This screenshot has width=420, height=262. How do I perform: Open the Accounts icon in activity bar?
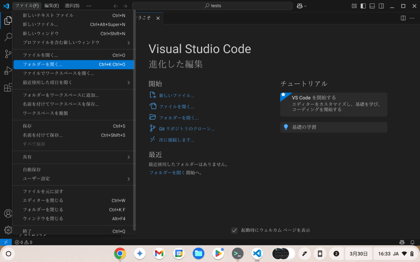click(x=8, y=213)
